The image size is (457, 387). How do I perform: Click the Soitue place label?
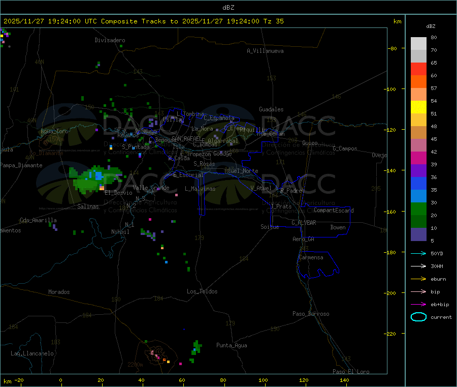tap(270, 227)
